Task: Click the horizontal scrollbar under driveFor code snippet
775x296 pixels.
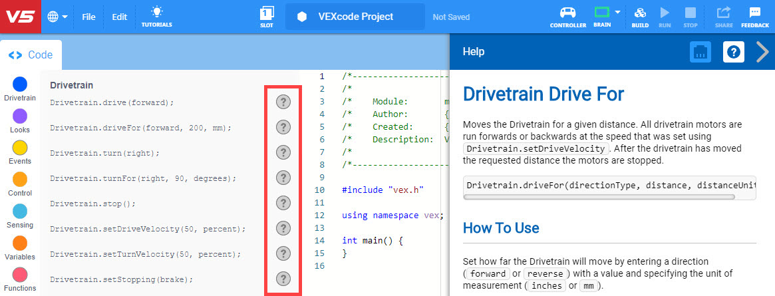Action: tap(599, 197)
